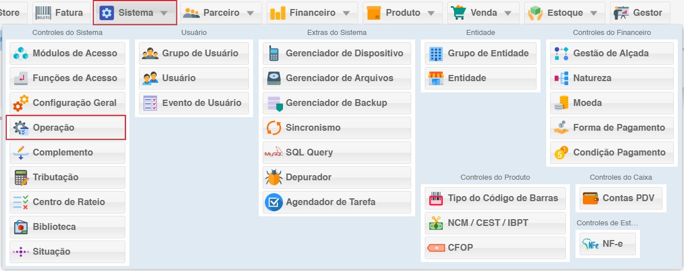Click the Agendador de Tarefa checkmark icon
The image size is (684, 271).
274,202
